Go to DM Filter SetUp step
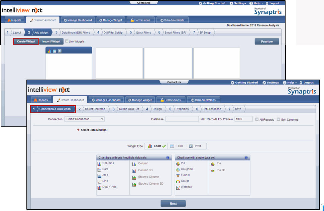Viewport: 324px width, 211px height. [113, 33]
